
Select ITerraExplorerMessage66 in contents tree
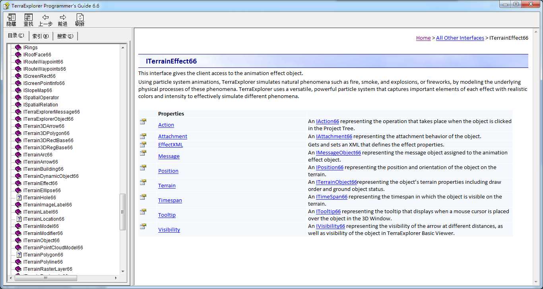(x=51, y=112)
